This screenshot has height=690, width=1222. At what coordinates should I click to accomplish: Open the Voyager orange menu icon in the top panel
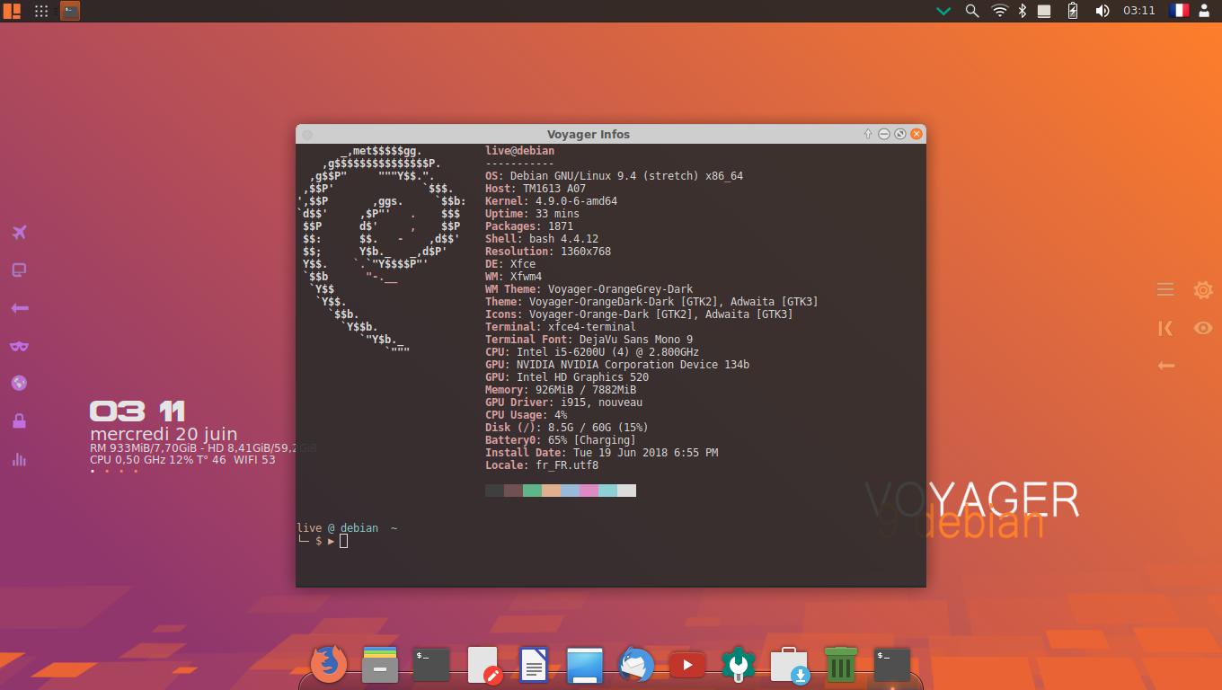[x=12, y=11]
